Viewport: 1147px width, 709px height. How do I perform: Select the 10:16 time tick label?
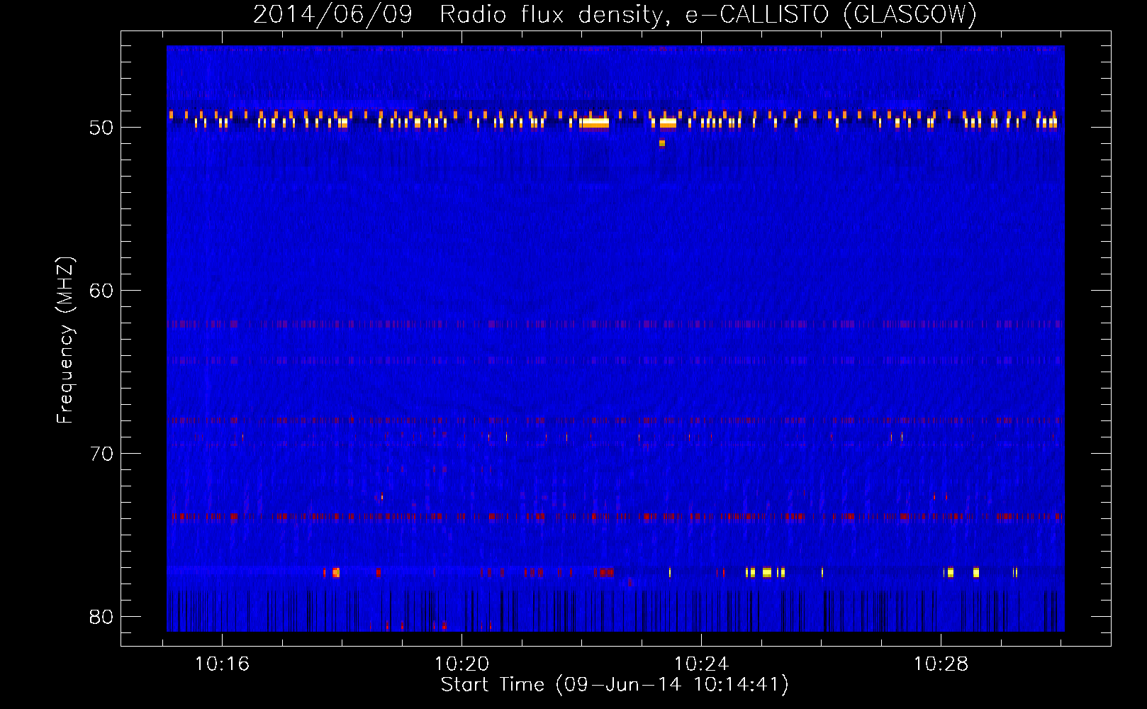(x=222, y=664)
